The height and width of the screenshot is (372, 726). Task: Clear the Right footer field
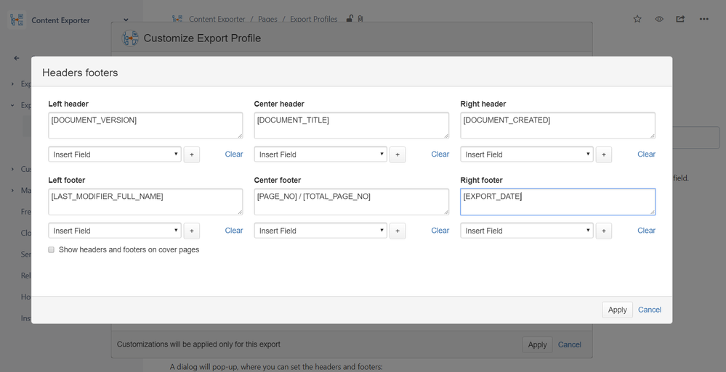[x=647, y=230]
